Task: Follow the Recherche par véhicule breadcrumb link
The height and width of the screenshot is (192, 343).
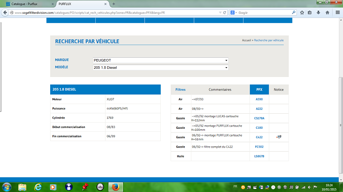Action: (x=269, y=40)
